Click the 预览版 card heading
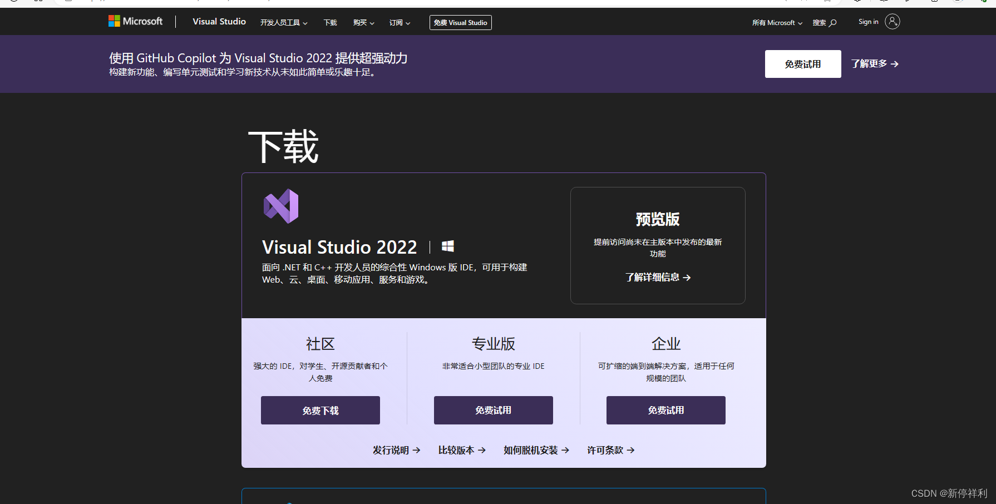This screenshot has height=504, width=996. tap(658, 219)
